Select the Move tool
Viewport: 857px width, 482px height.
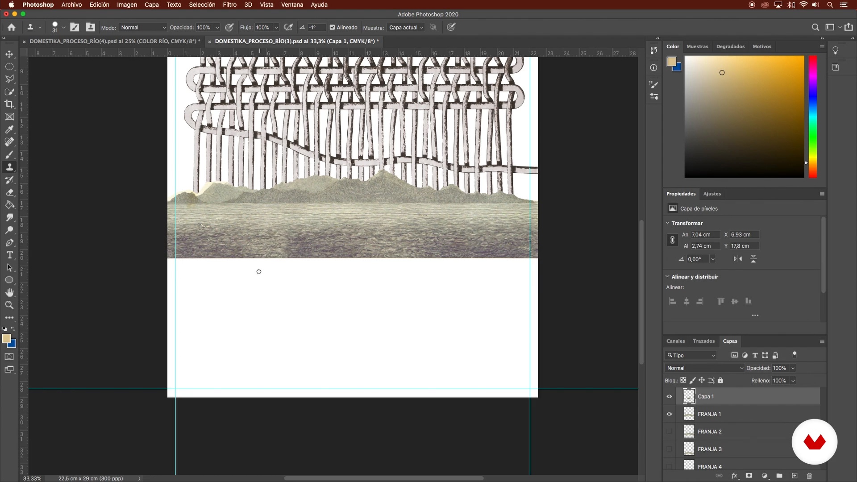(9, 54)
